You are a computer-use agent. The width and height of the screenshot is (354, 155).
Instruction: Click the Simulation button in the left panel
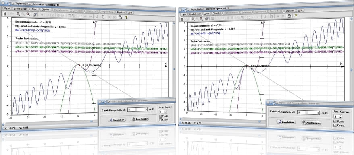[x=117, y=120]
